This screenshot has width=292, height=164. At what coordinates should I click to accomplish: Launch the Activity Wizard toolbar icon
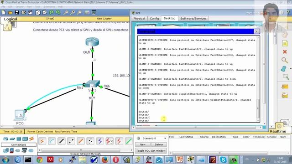click(x=30, y=12)
